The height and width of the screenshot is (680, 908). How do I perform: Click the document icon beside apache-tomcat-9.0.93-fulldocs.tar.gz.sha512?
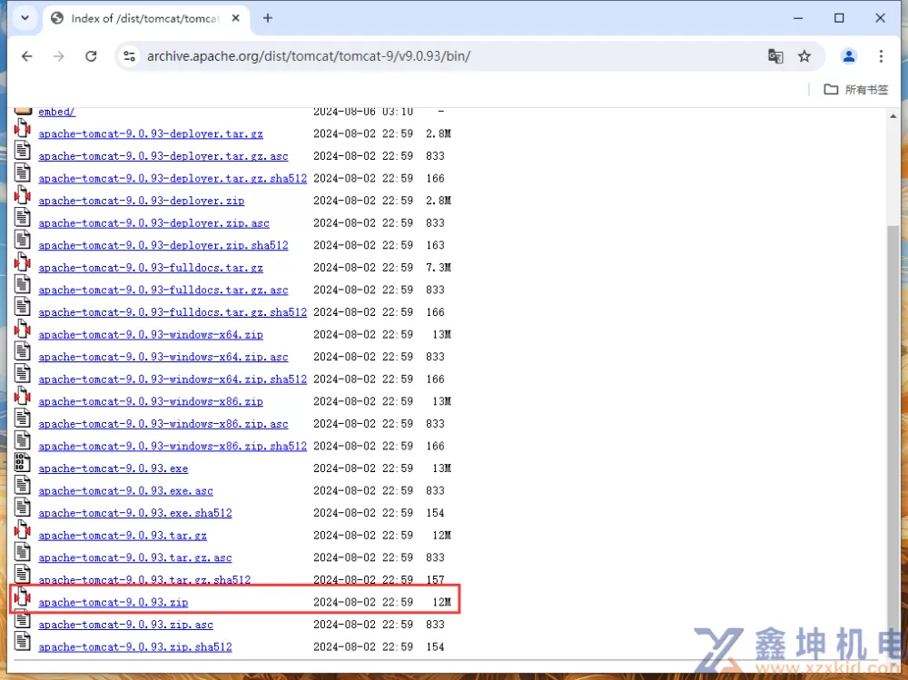[22, 306]
